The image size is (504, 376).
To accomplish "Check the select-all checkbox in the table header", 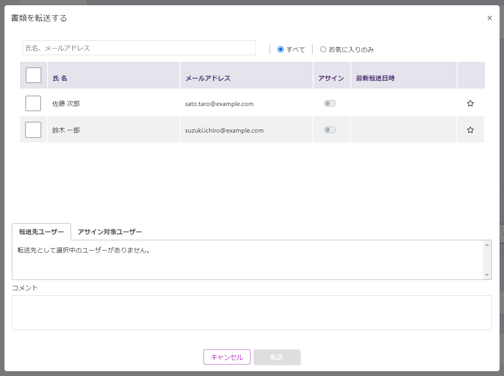I will (34, 75).
